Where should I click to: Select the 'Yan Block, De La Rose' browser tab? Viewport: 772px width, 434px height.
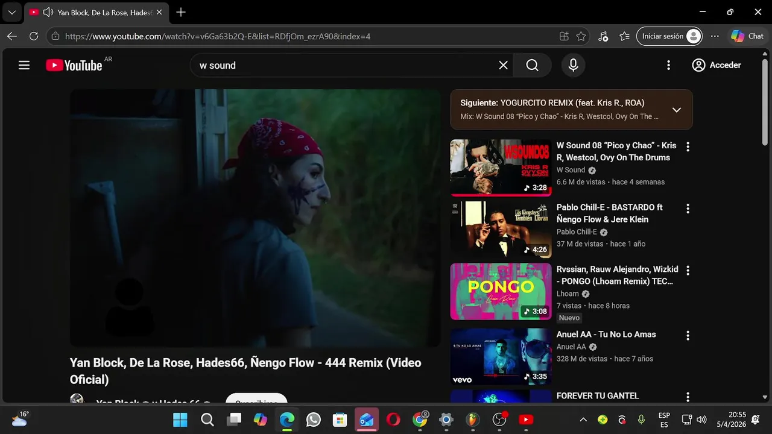(96, 12)
